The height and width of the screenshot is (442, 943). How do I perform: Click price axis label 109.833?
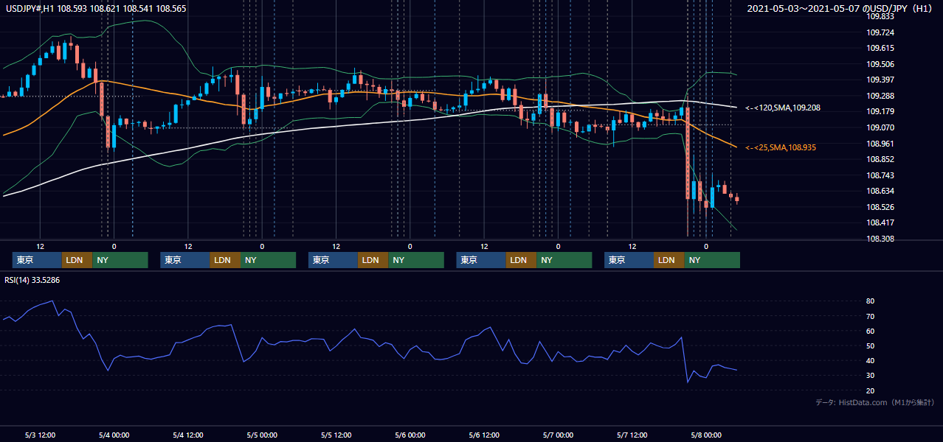880,16
